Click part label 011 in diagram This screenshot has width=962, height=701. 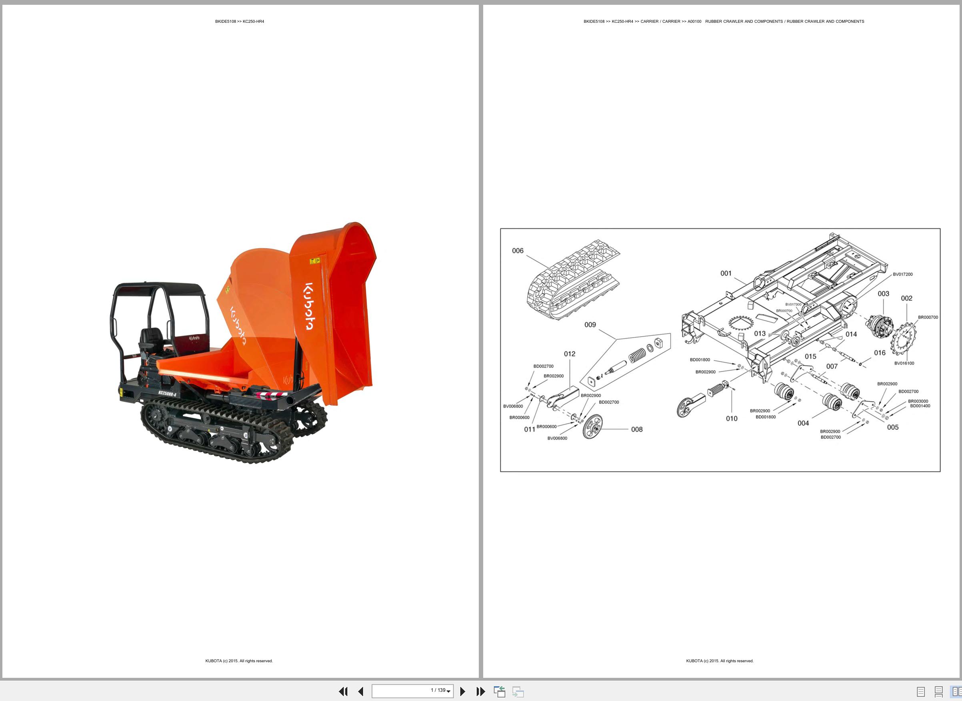(x=530, y=429)
